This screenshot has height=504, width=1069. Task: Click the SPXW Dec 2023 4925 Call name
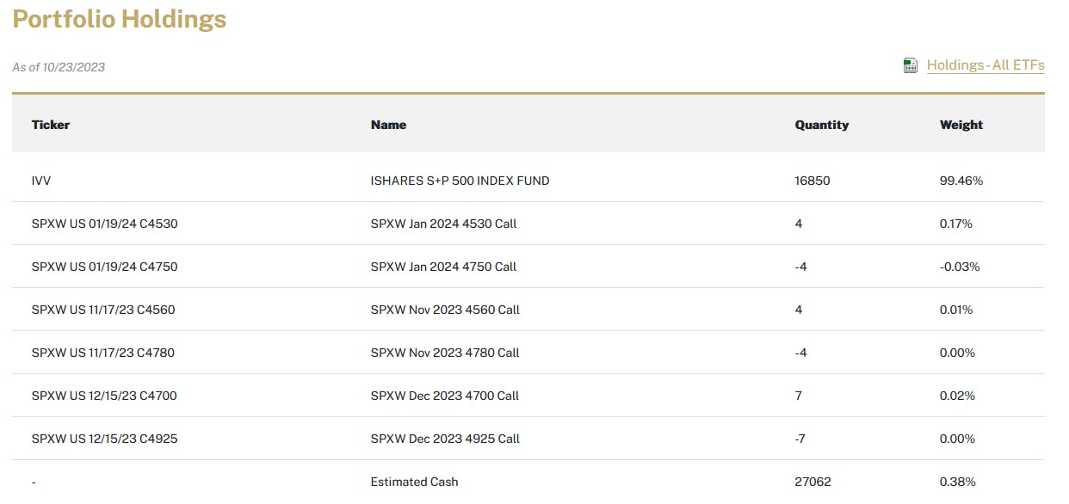pos(445,439)
